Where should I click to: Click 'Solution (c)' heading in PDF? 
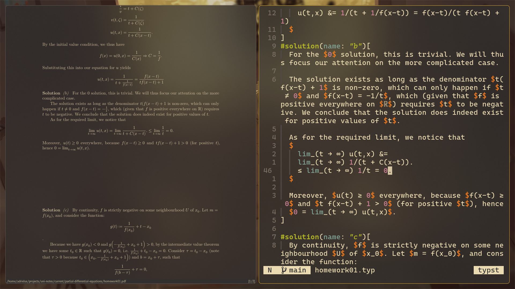coord(56,210)
